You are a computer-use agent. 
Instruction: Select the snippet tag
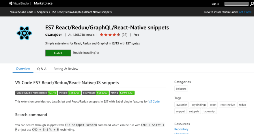coord(180,111)
